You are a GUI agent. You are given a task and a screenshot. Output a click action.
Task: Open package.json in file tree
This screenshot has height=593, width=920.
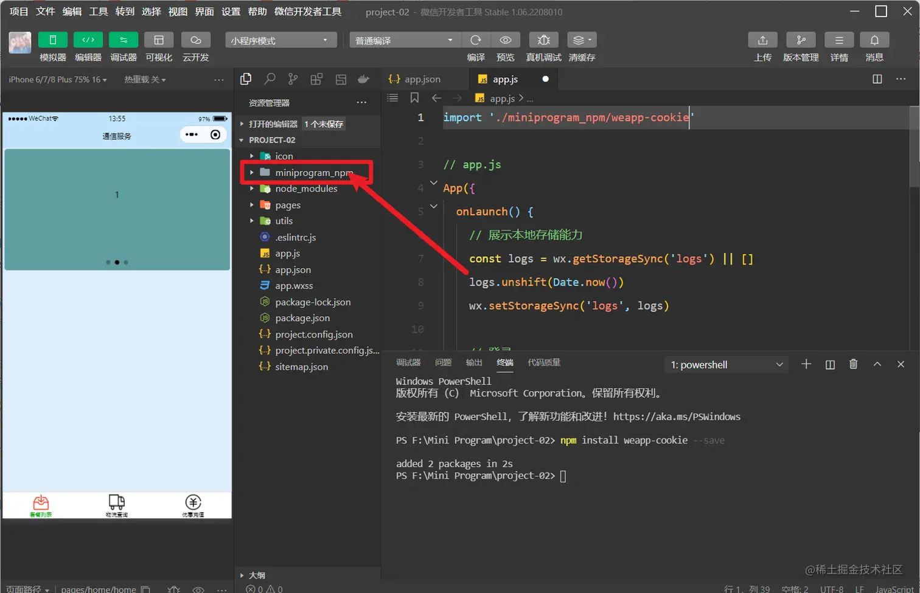coord(302,318)
